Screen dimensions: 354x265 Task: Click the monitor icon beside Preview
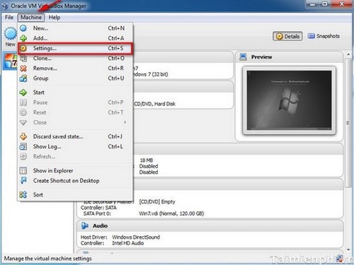(x=243, y=57)
